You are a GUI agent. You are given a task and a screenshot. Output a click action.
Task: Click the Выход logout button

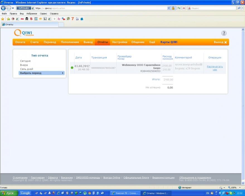(220, 42)
